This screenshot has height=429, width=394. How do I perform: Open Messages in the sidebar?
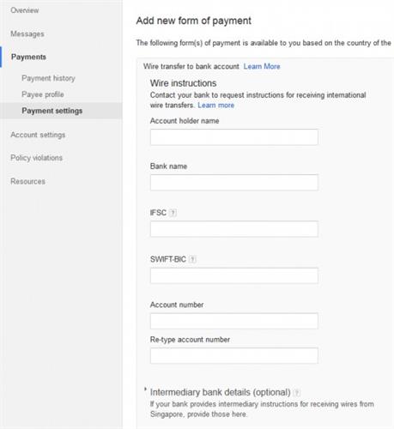click(27, 33)
